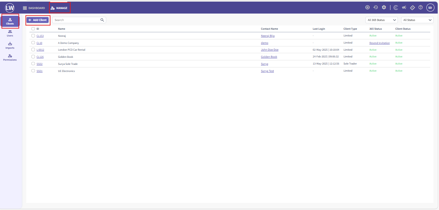Open Permissions in the sidebar
This screenshot has width=439, height=210.
tap(10, 57)
